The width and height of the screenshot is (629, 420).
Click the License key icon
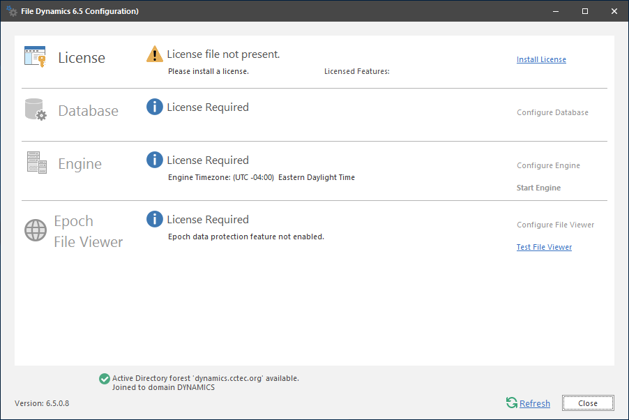point(35,57)
